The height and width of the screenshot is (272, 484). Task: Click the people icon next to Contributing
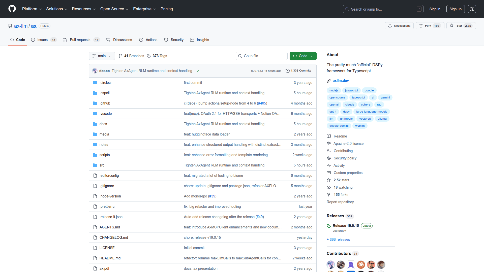[329, 151]
